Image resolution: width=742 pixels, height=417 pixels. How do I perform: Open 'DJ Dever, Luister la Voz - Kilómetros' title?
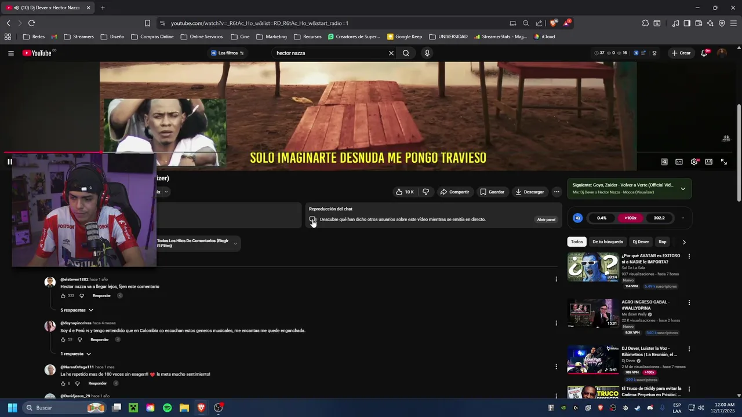649,351
